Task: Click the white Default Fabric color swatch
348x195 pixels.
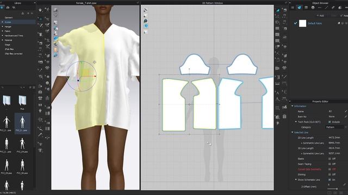Action: pos(302,23)
